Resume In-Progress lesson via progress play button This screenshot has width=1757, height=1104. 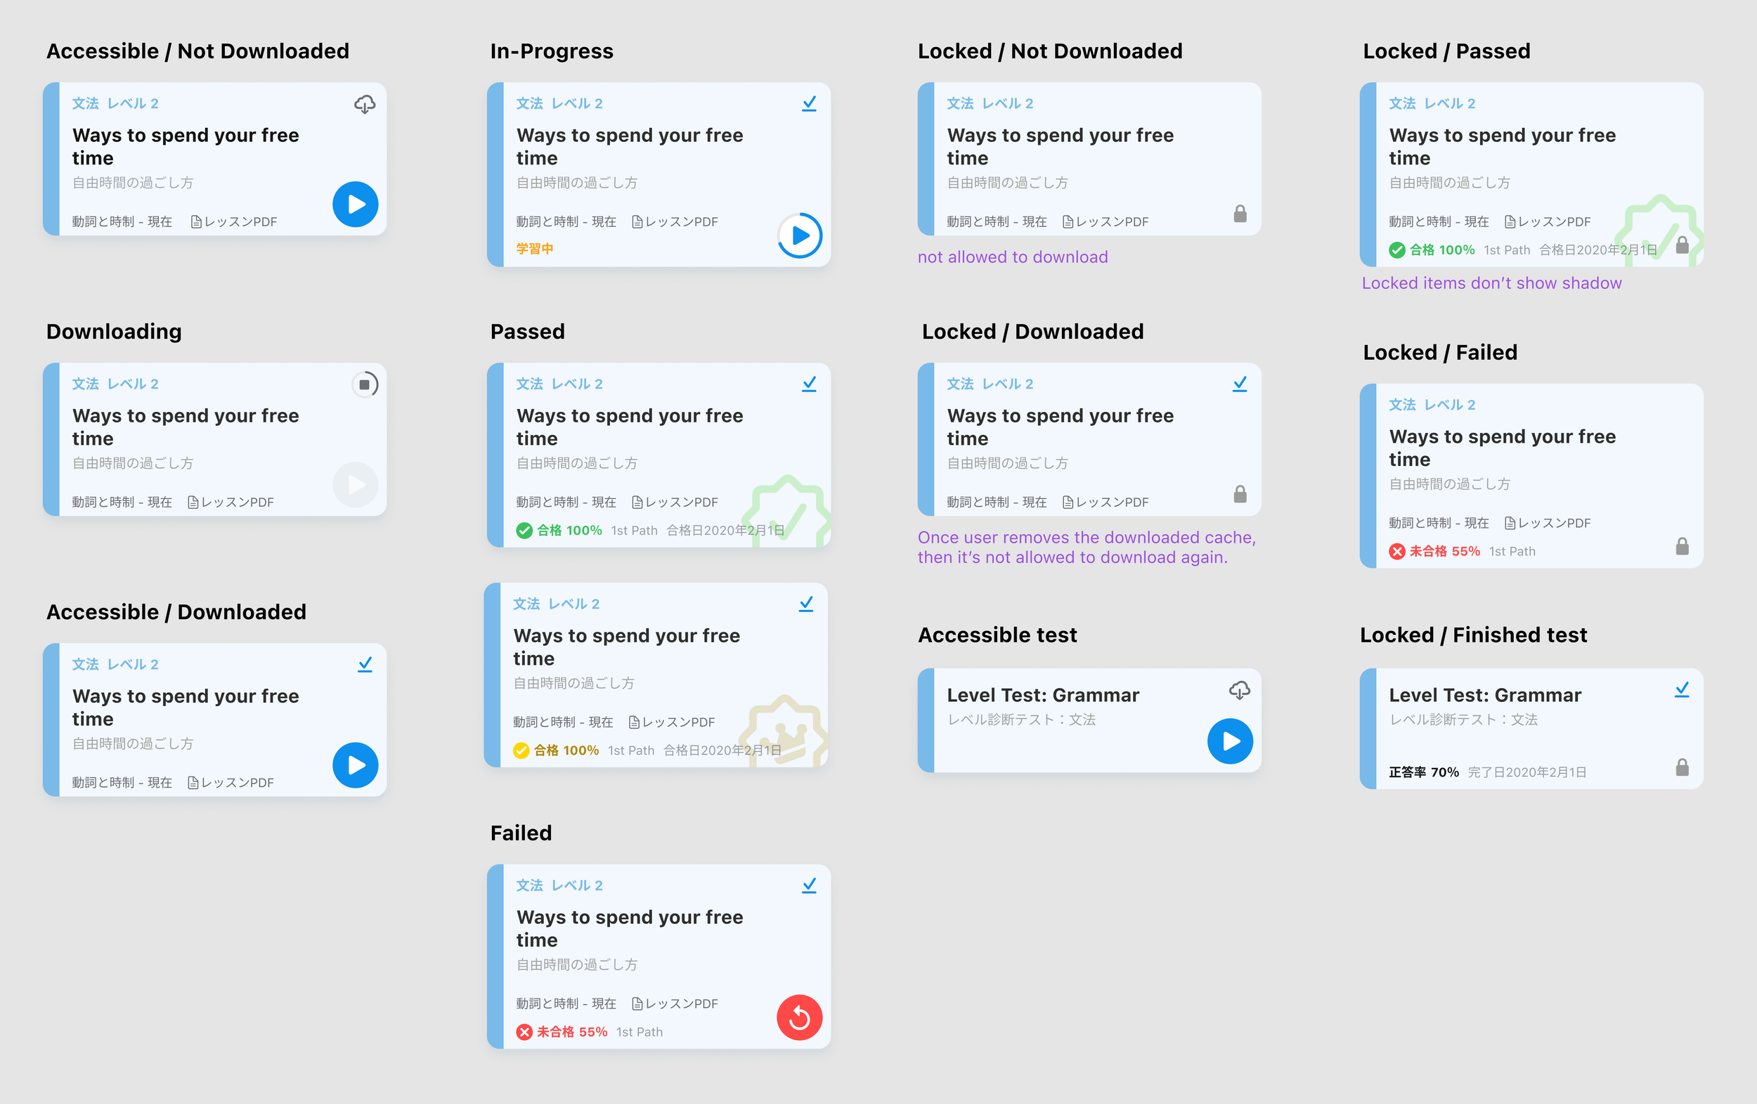pyautogui.click(x=800, y=235)
